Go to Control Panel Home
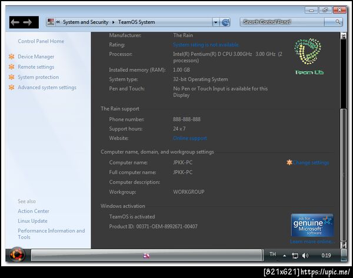The width and height of the screenshot is (353, 278). pyautogui.click(x=41, y=41)
